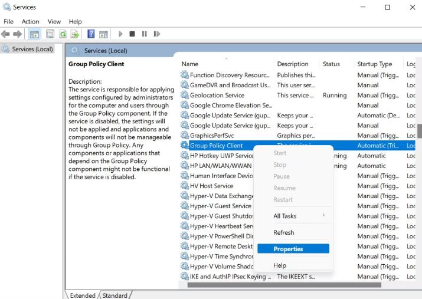Choose Properties in the context menu
The height and width of the screenshot is (299, 422).
pyautogui.click(x=293, y=249)
